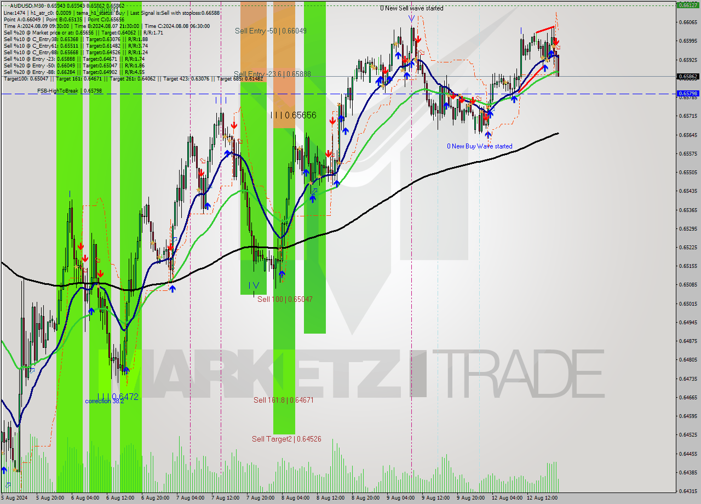
Task: Select the 'Sell Entry -23.6 | 0.65888' label
Action: tap(272, 74)
